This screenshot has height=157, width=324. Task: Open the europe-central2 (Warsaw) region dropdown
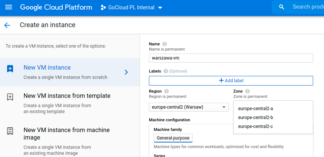(x=189, y=107)
